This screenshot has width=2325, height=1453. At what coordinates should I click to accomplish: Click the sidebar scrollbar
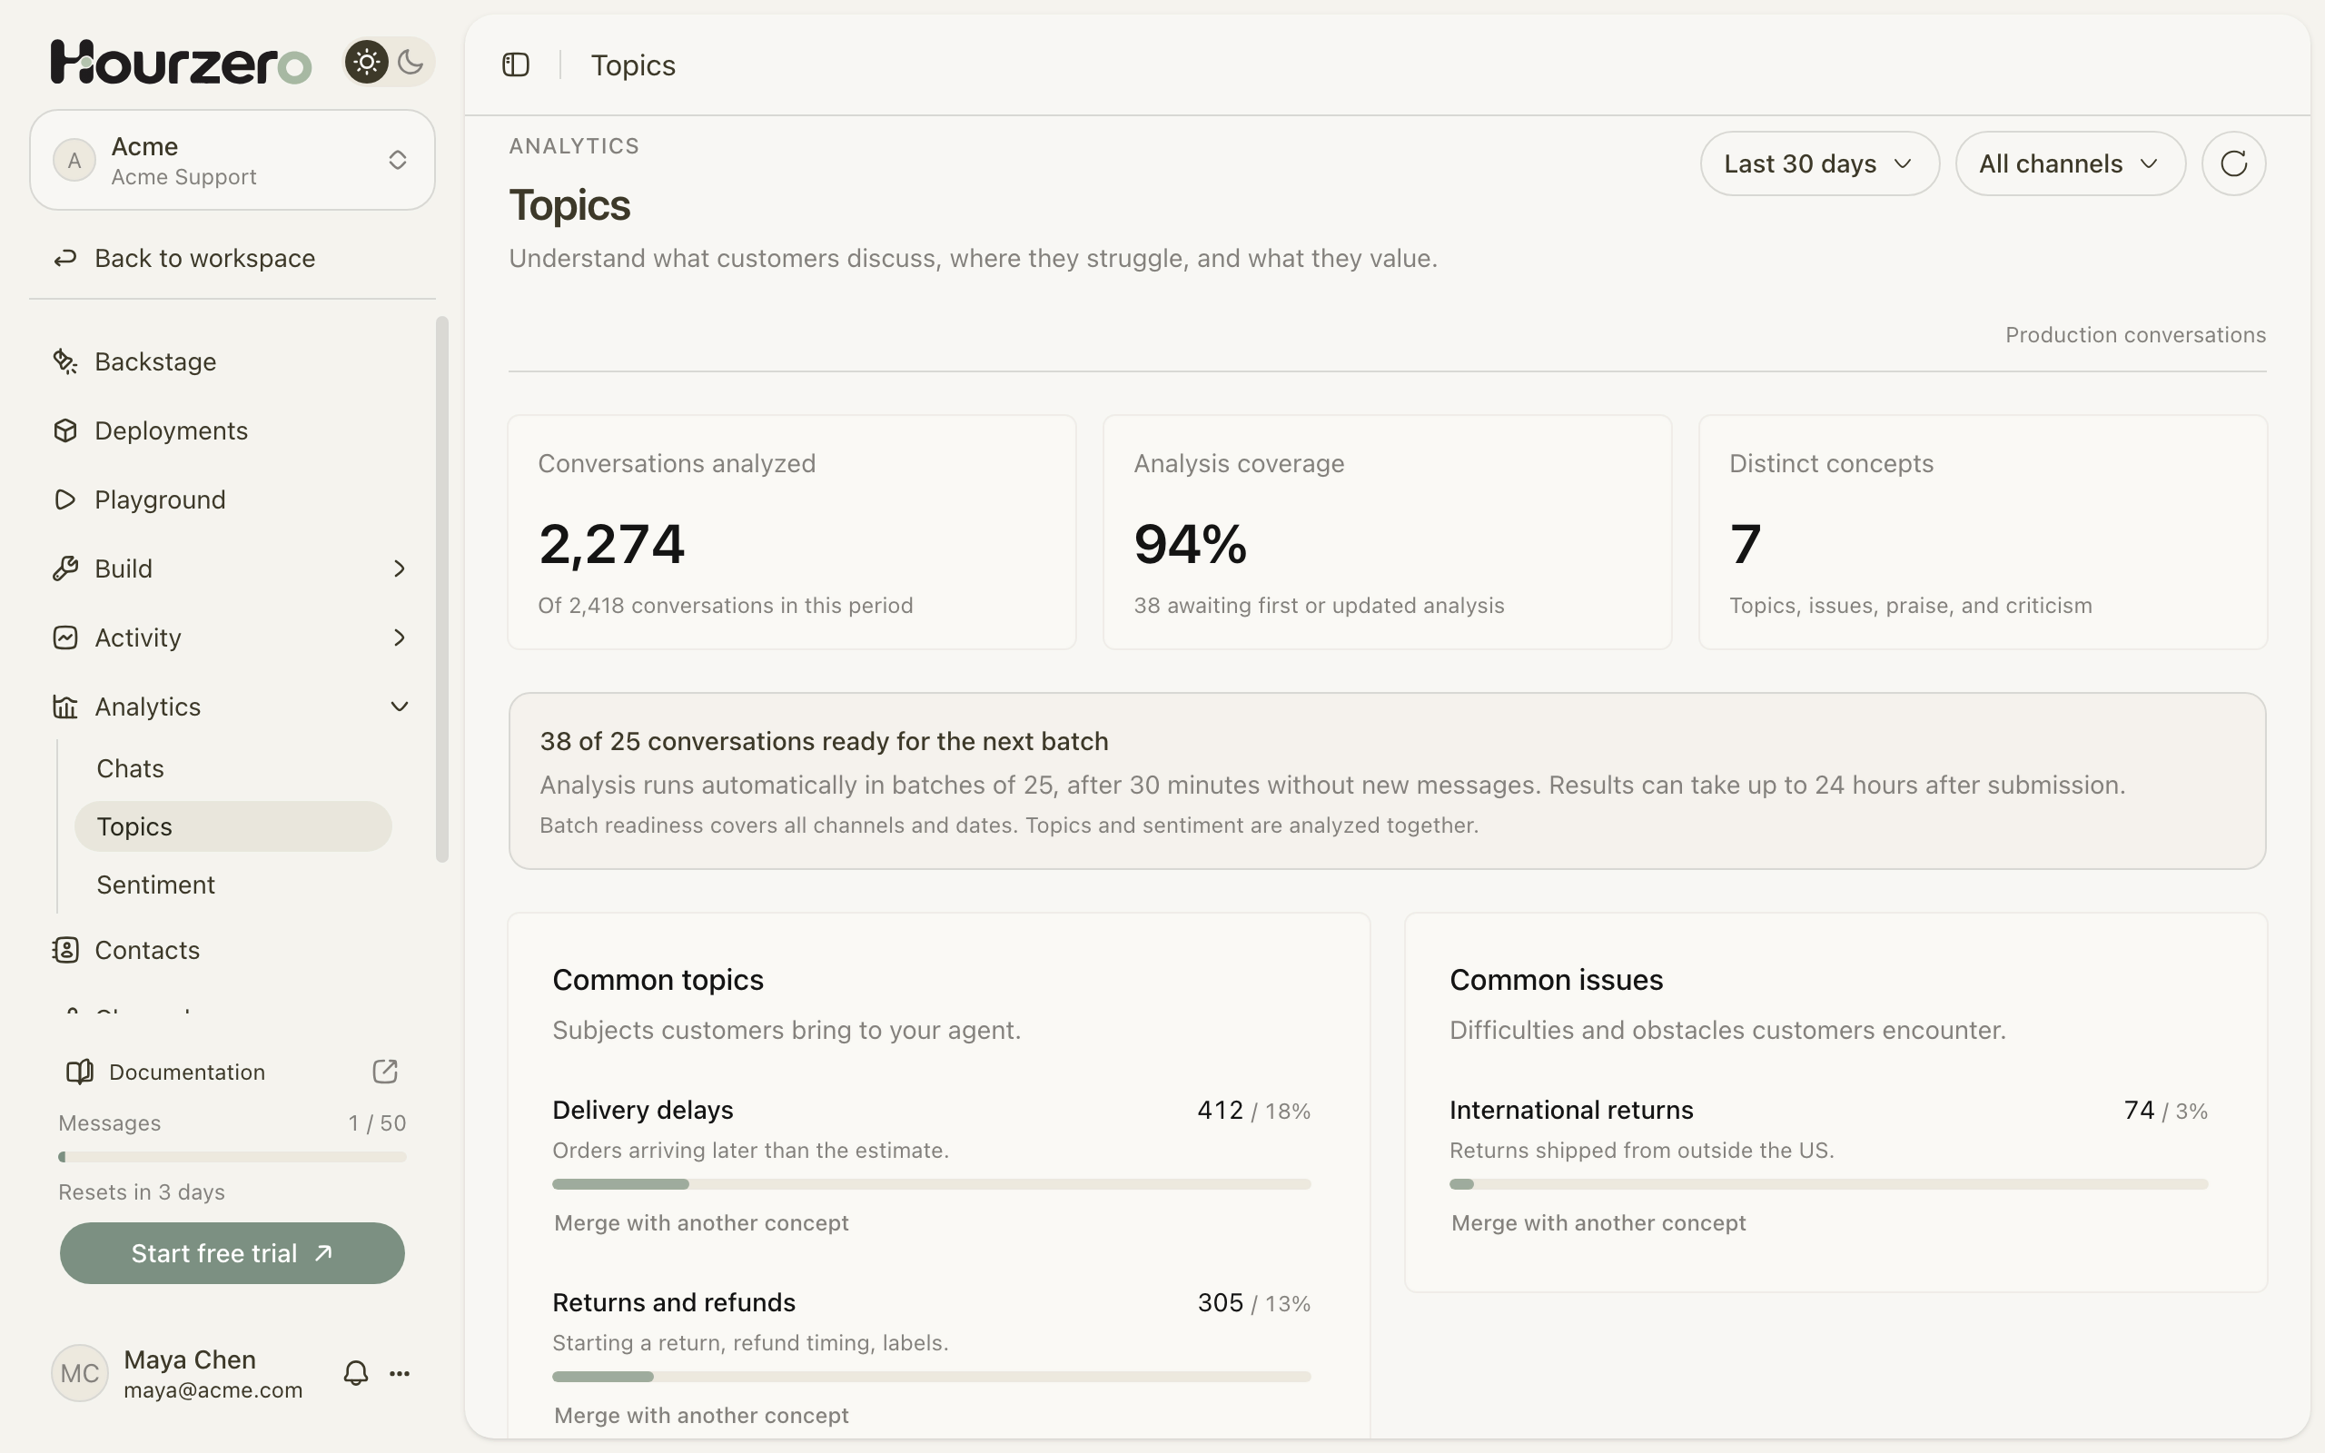[442, 589]
